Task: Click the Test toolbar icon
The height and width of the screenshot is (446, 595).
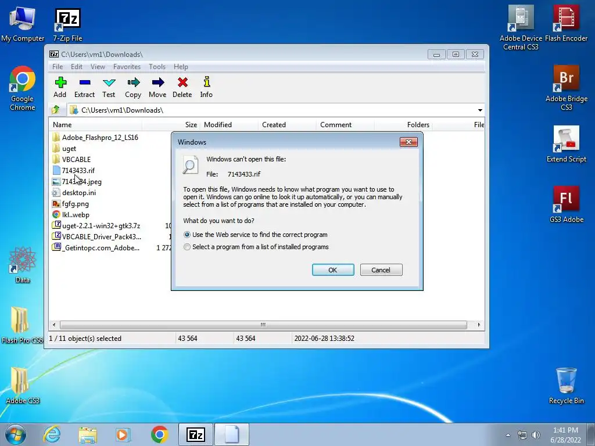Action: point(109,87)
